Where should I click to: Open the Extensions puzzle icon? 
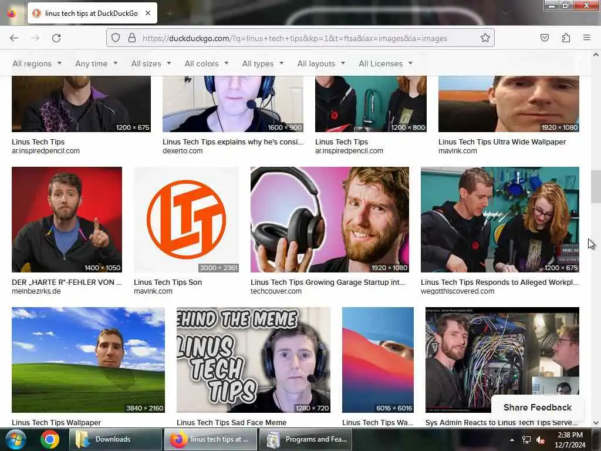click(566, 38)
